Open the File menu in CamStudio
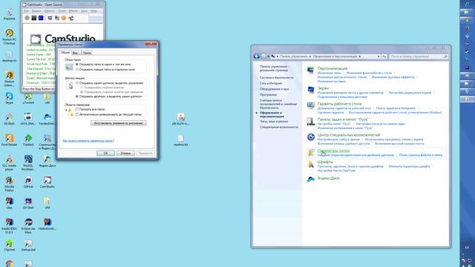The width and height of the screenshot is (475, 267). click(x=27, y=11)
